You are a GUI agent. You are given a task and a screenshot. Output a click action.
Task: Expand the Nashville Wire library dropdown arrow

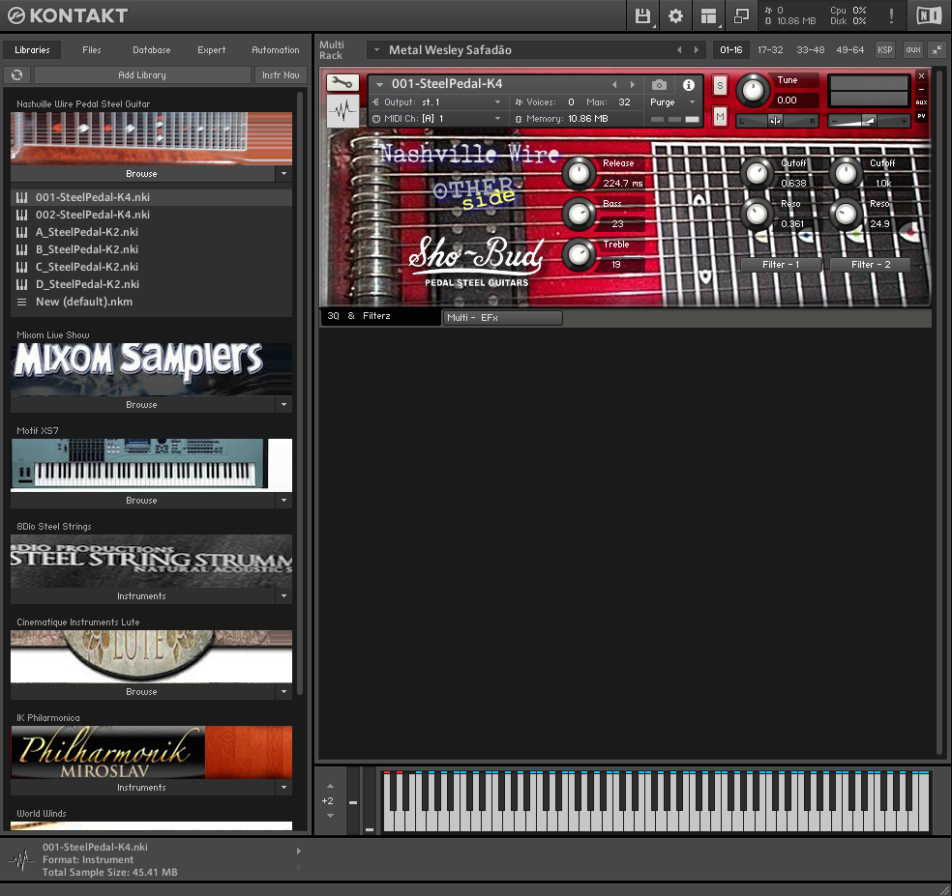(283, 174)
